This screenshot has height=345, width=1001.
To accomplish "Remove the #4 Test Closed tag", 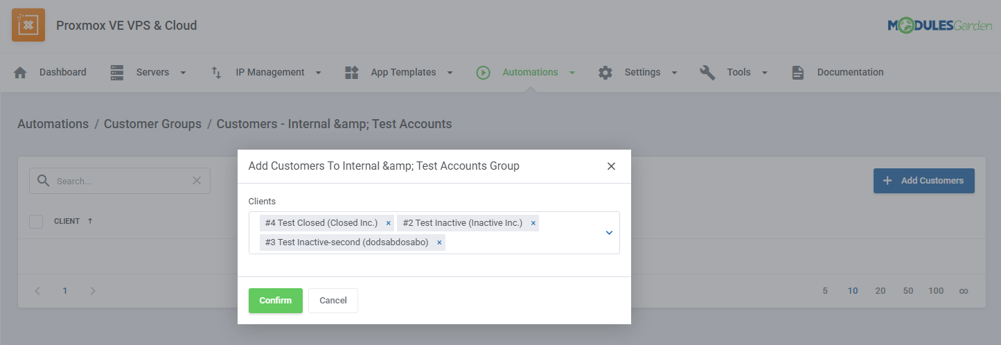I will 388,223.
